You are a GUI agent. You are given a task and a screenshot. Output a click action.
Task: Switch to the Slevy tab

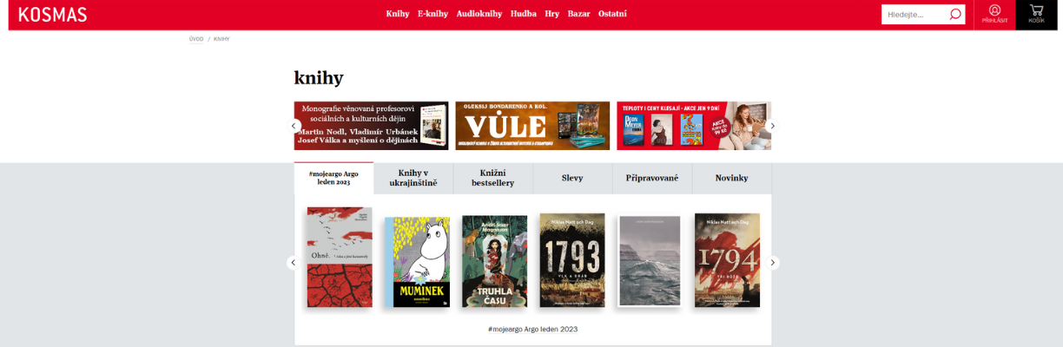coord(572,178)
